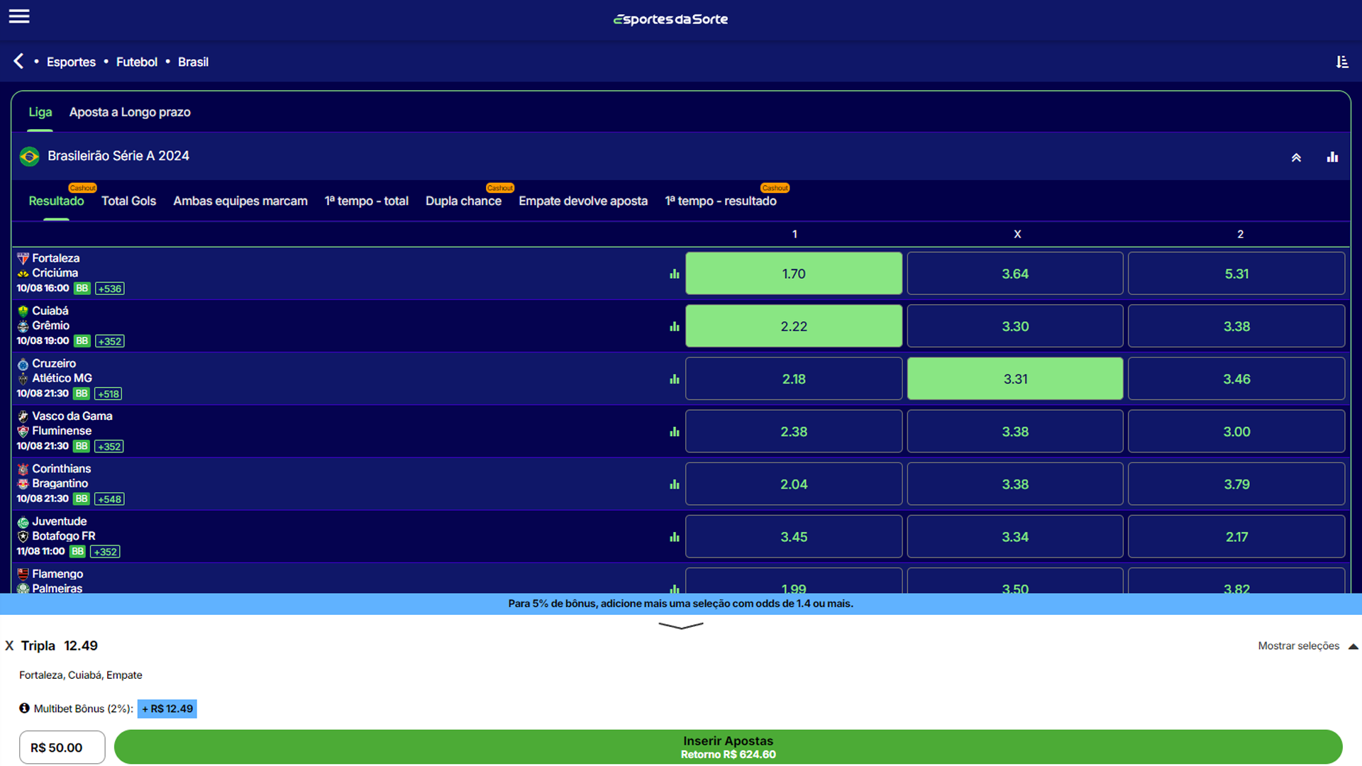Go back using the back arrow
The width and height of the screenshot is (1362, 766).
point(18,62)
